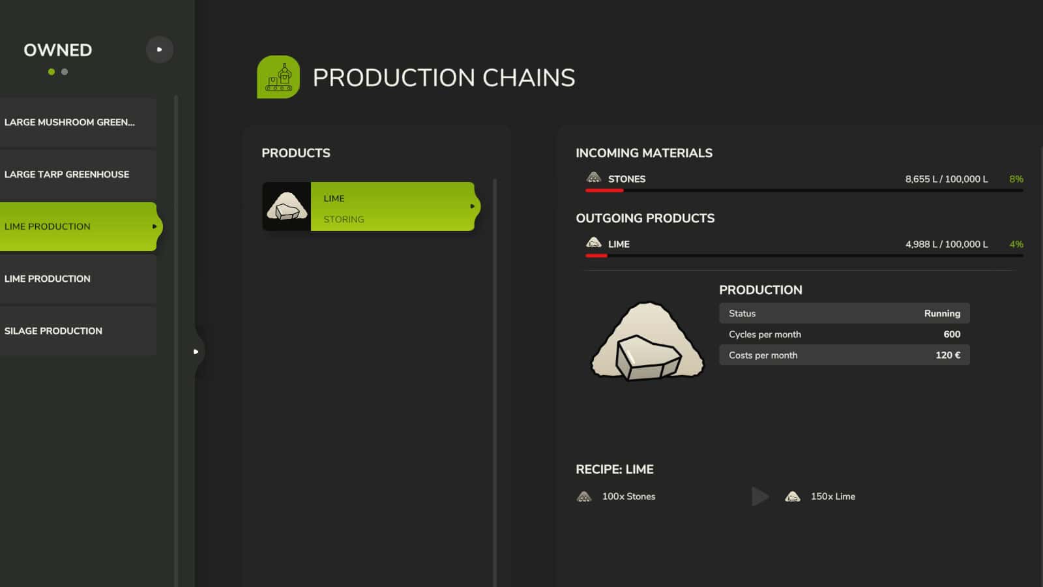Click the Lime icon in the recipe
This screenshot has width=1043, height=587.
[792, 497]
